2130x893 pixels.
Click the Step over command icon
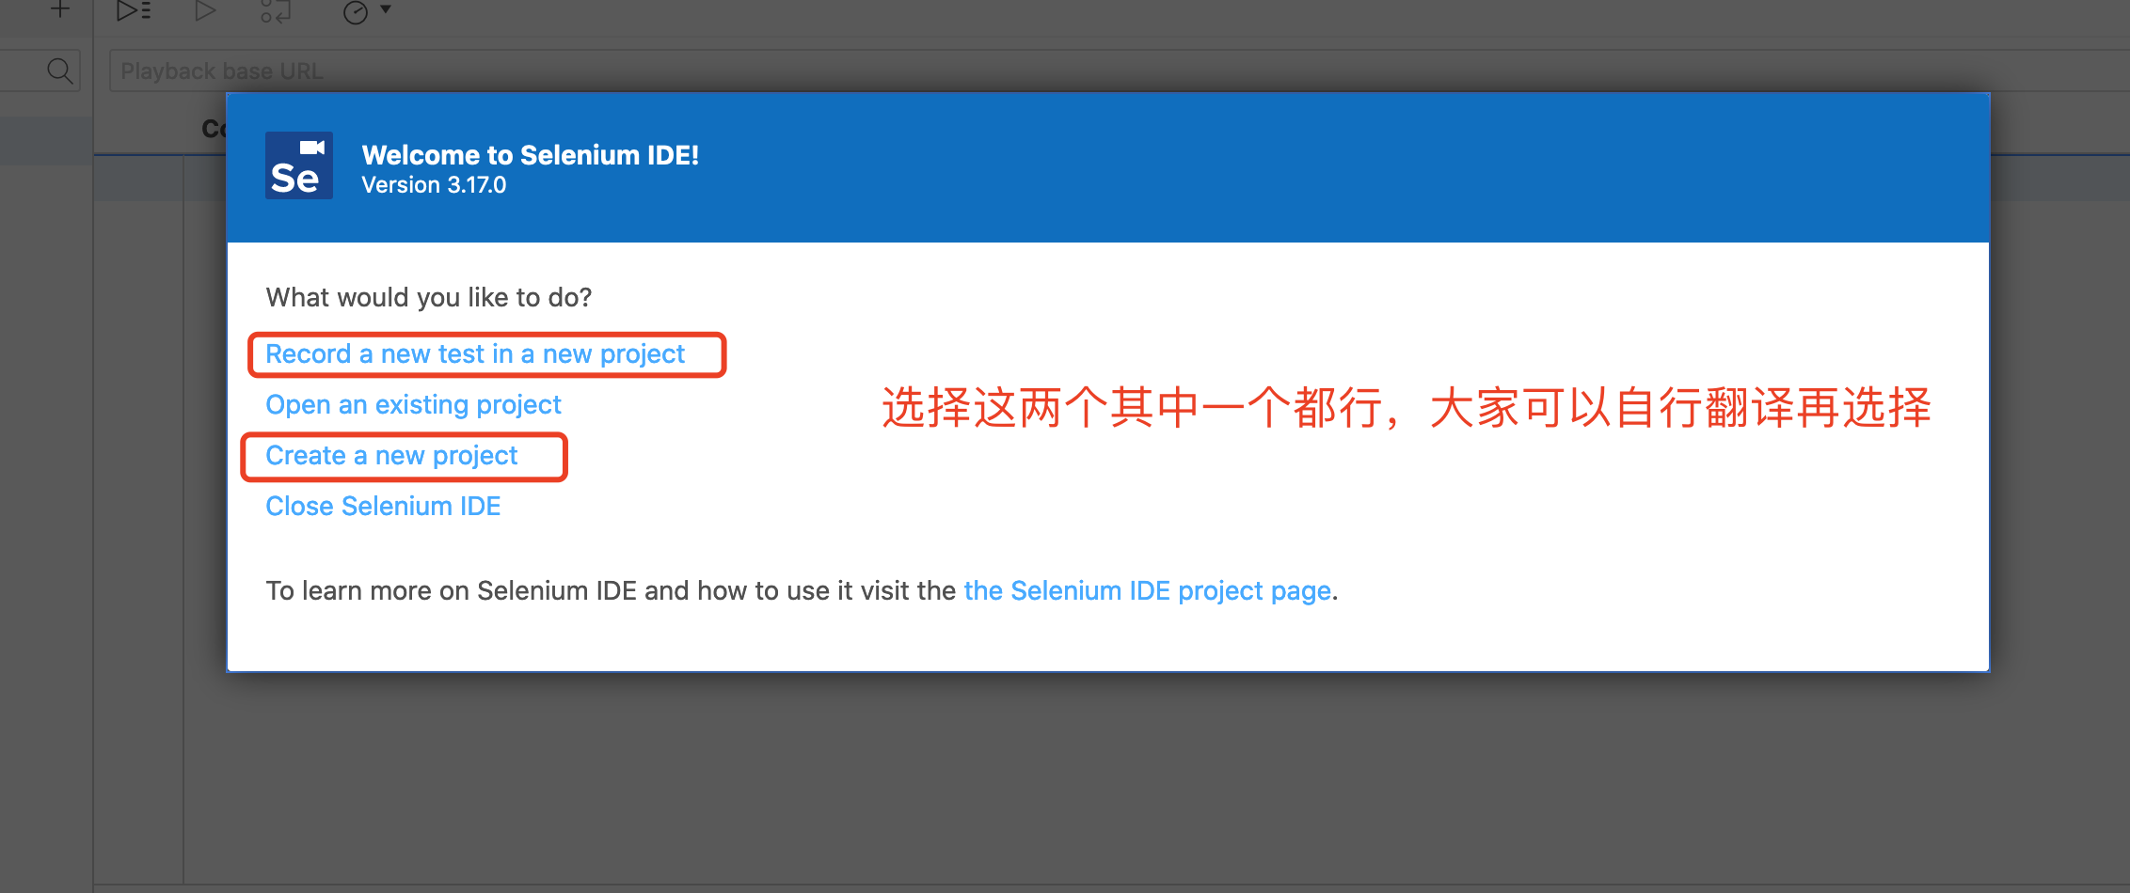coord(275,11)
